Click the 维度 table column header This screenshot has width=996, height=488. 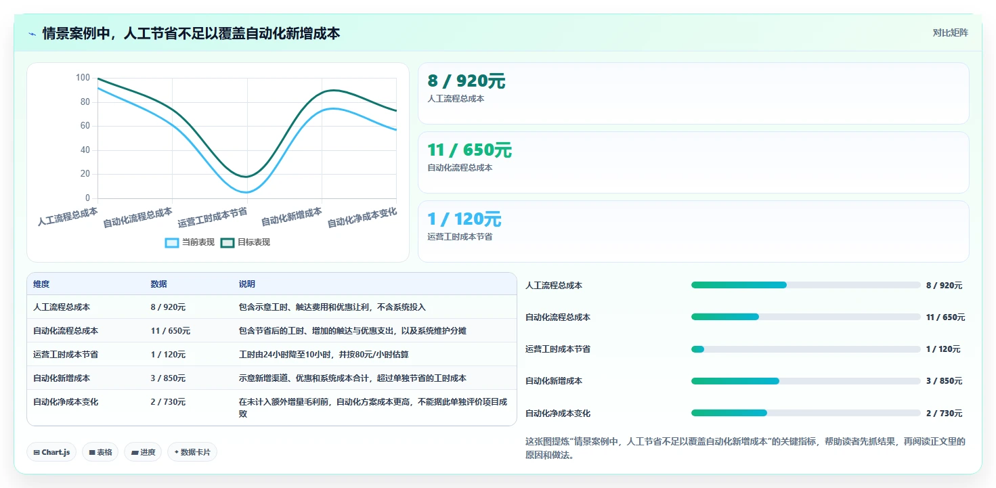[41, 284]
